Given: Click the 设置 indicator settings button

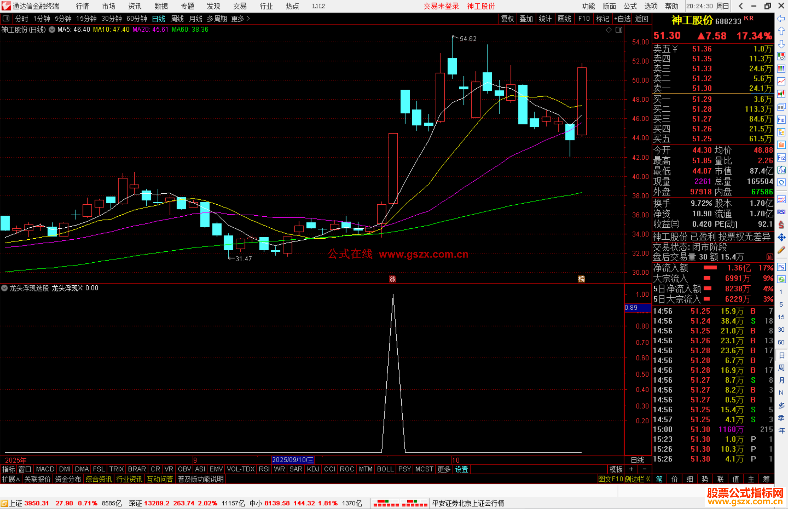Looking at the screenshot, I should 461,469.
